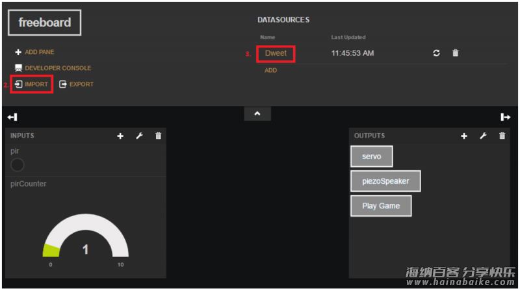Viewport: 520px width, 289px height.
Task: Open the Dweet datasource
Action: [276, 53]
